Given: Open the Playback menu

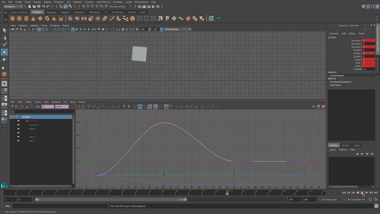Looking at the screenshot, I should pyautogui.click(x=77, y=2).
